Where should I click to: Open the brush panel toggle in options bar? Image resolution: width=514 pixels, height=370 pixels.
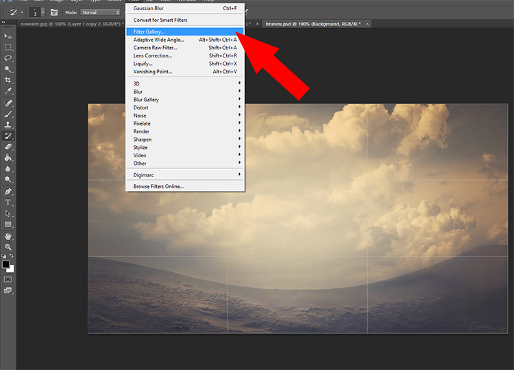(54, 12)
